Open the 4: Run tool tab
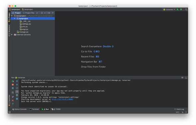 pyautogui.click(x=45, y=109)
